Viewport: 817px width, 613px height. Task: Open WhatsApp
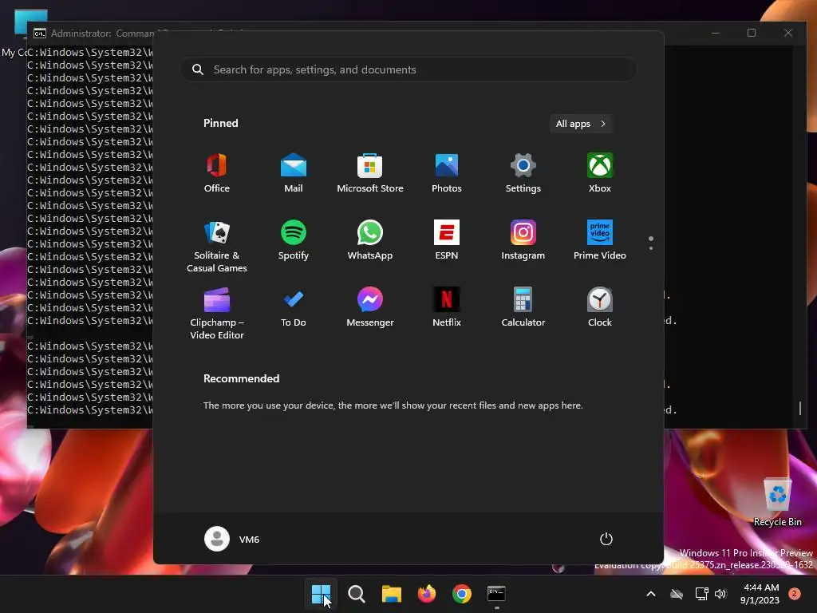[370, 240]
